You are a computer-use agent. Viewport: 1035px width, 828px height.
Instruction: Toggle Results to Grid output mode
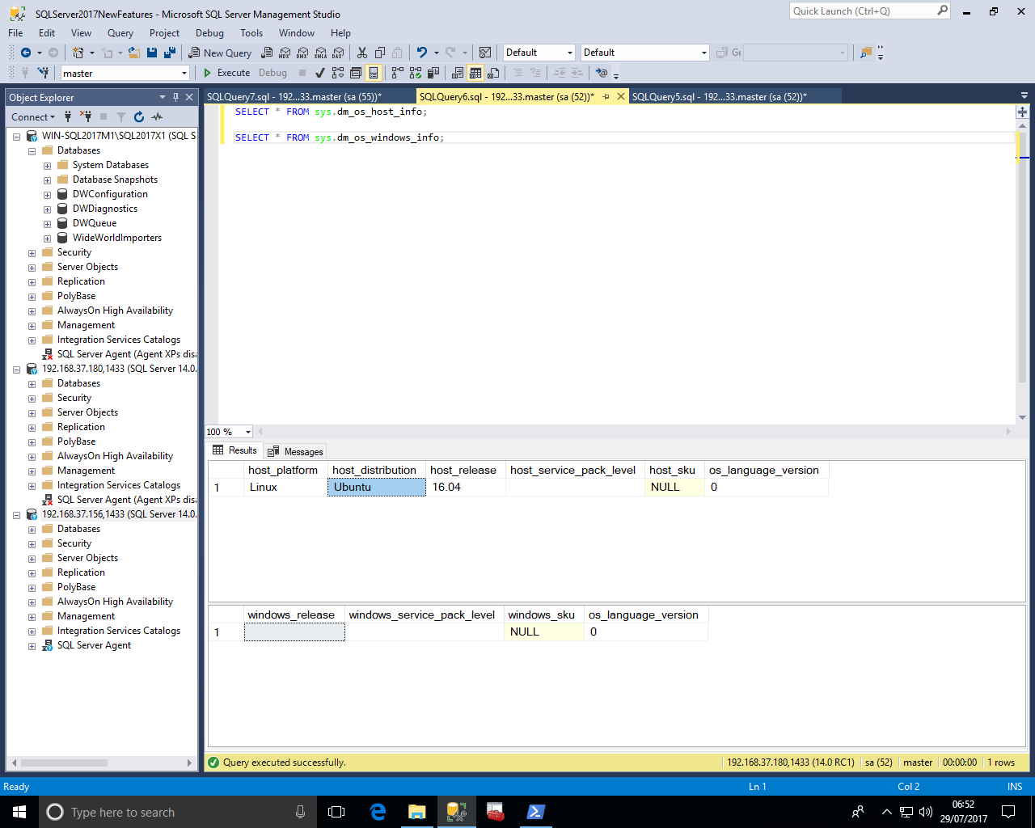[x=475, y=73]
